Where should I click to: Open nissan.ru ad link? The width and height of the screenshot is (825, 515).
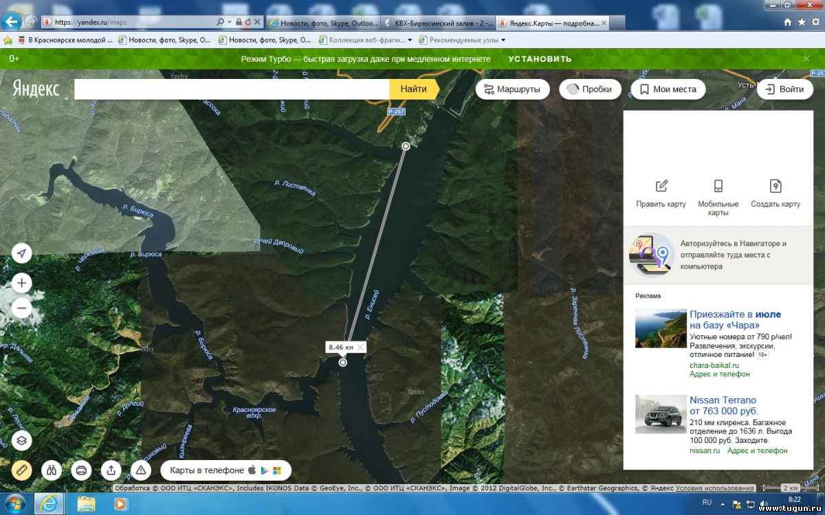click(705, 450)
